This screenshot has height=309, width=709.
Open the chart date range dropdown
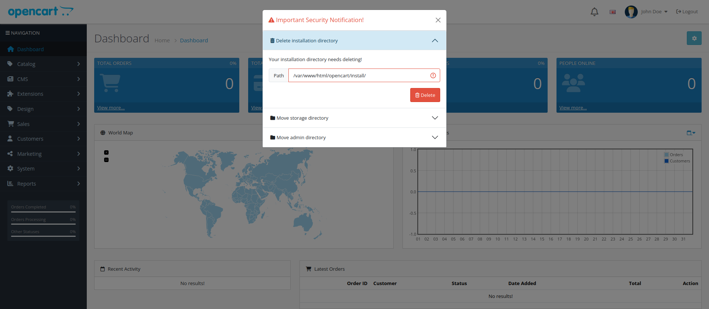691,133
